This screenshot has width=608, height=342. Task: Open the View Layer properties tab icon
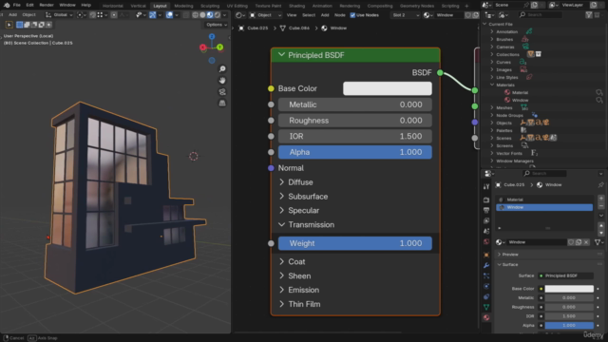click(x=486, y=220)
